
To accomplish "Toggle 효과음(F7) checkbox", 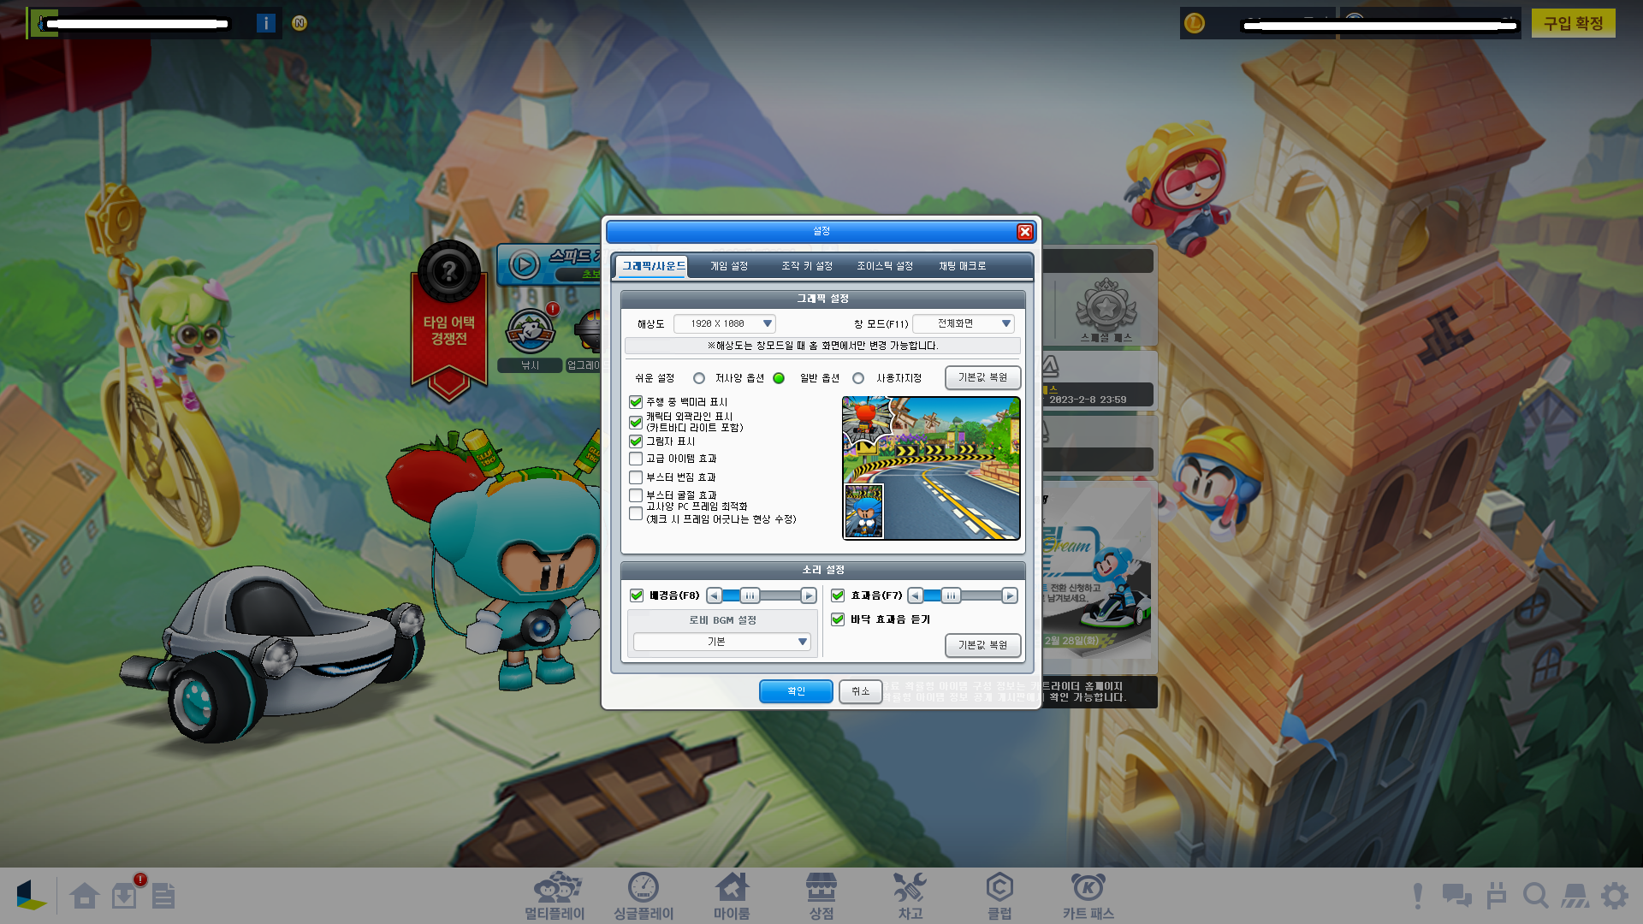I will click(838, 595).
